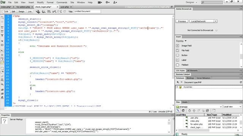Close the check_login.php document tab
The width and height of the screenshot is (243, 136).
(x=57, y=7)
